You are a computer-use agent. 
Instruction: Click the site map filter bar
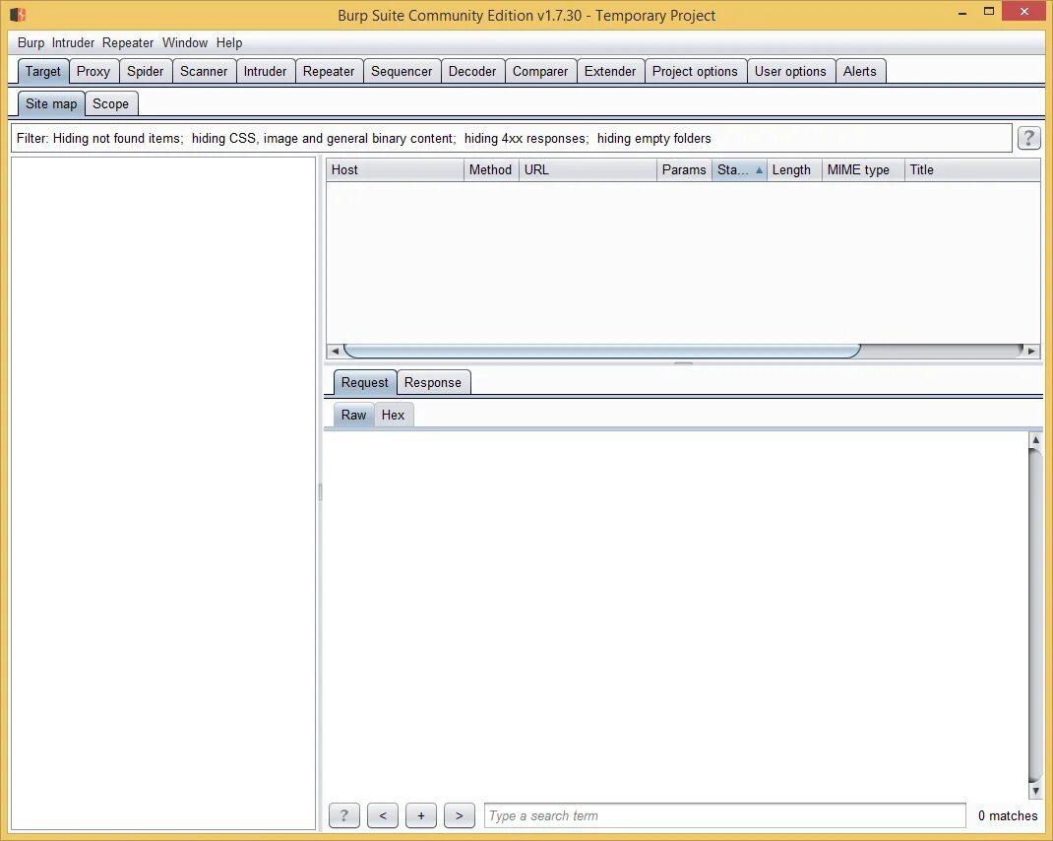(x=511, y=138)
